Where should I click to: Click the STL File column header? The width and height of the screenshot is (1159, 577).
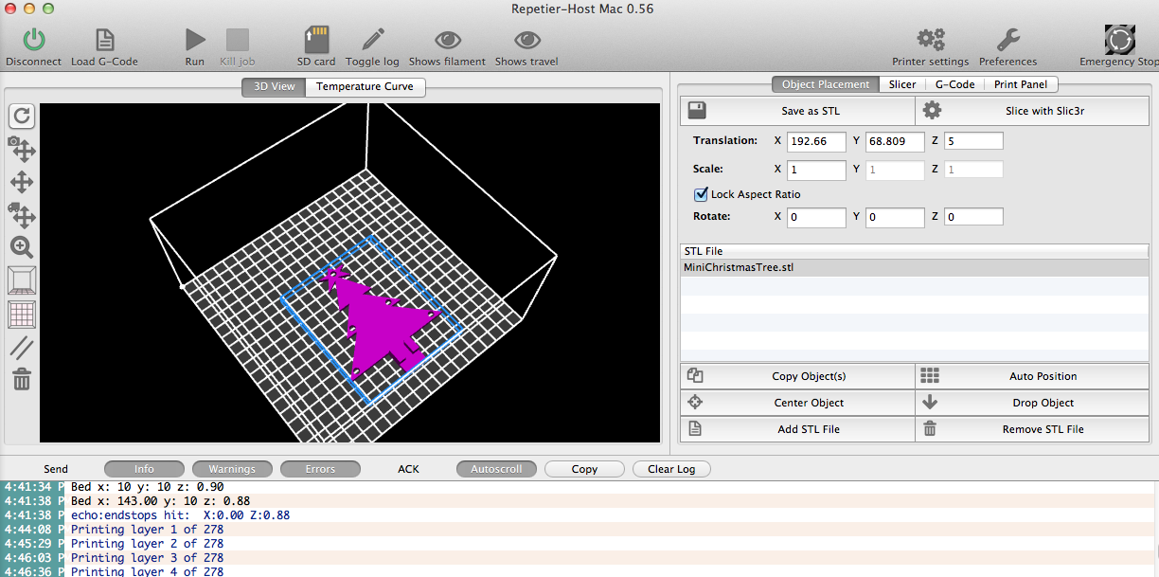pyautogui.click(x=914, y=251)
